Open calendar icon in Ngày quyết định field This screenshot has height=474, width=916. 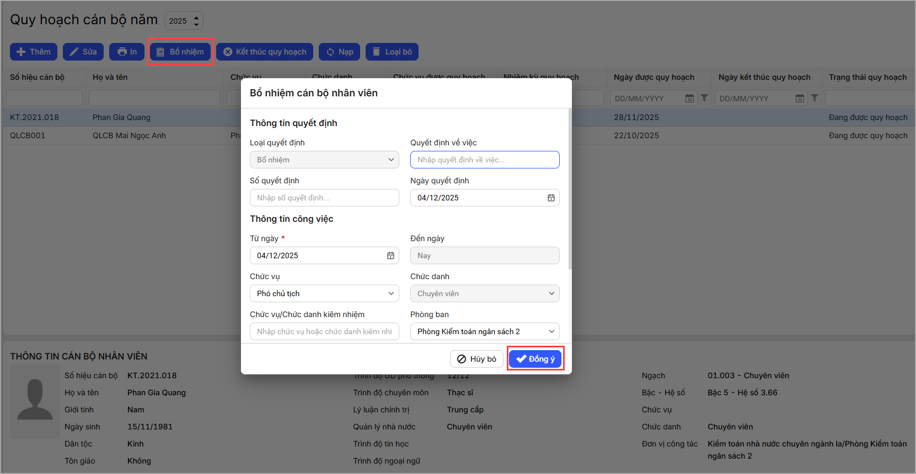550,198
